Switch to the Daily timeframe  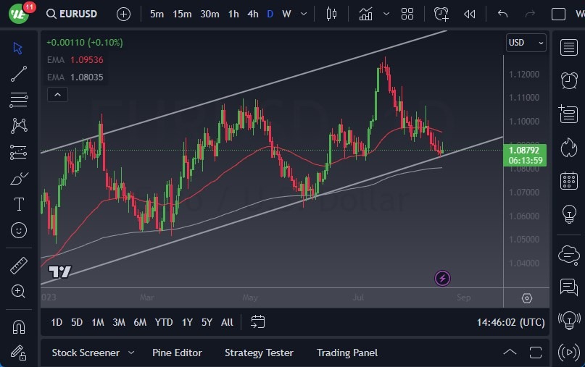pyautogui.click(x=270, y=14)
